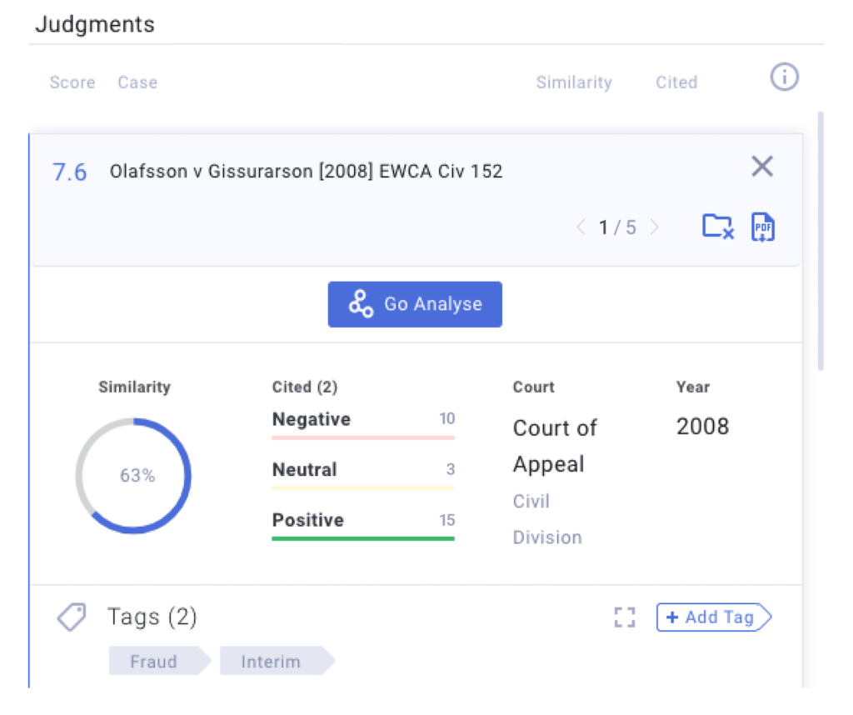853x715 pixels.
Task: Go to next page arrow
Action: (x=655, y=227)
